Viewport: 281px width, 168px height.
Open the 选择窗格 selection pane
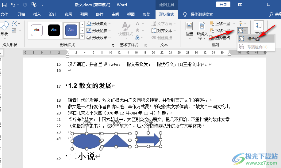pyautogui.click(x=220, y=38)
